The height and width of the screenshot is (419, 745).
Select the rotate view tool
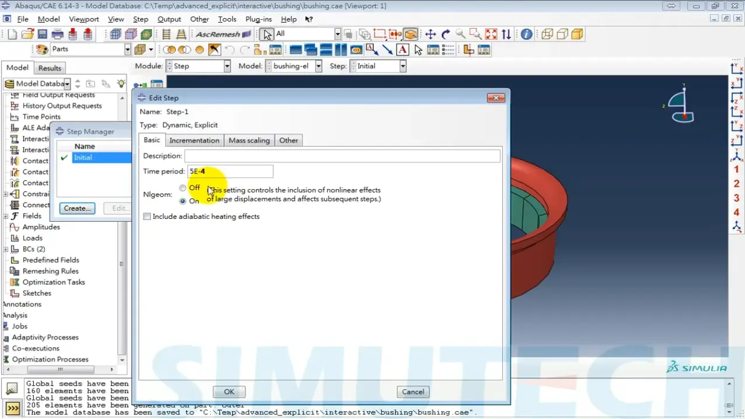[x=445, y=34]
